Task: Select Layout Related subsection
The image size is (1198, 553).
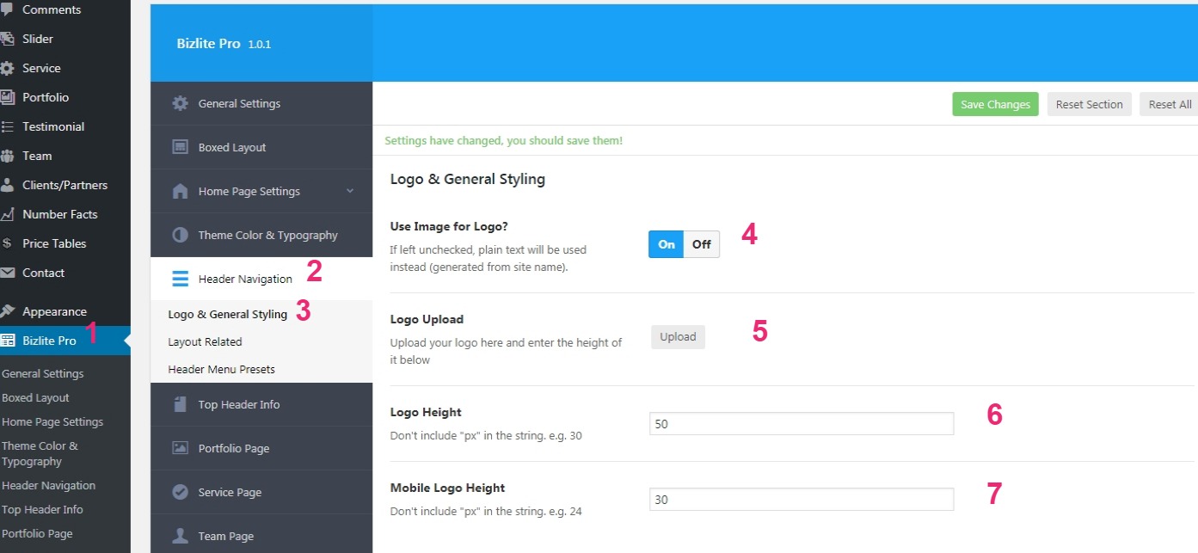Action: tap(205, 341)
